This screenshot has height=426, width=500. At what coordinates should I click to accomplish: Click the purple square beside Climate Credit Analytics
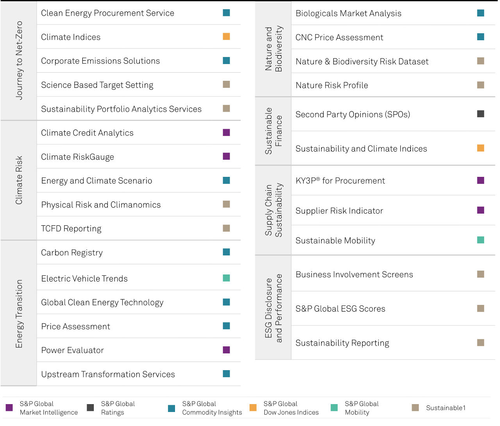pyautogui.click(x=226, y=132)
